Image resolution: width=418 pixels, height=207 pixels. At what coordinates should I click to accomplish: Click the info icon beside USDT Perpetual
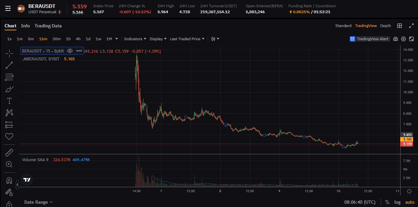pos(60,12)
